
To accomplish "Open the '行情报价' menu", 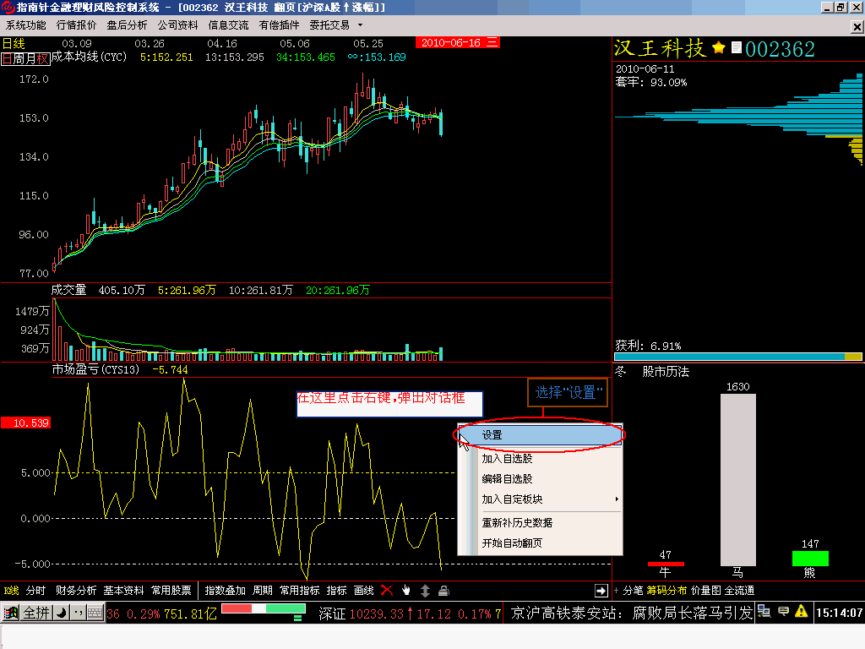I will point(76,25).
